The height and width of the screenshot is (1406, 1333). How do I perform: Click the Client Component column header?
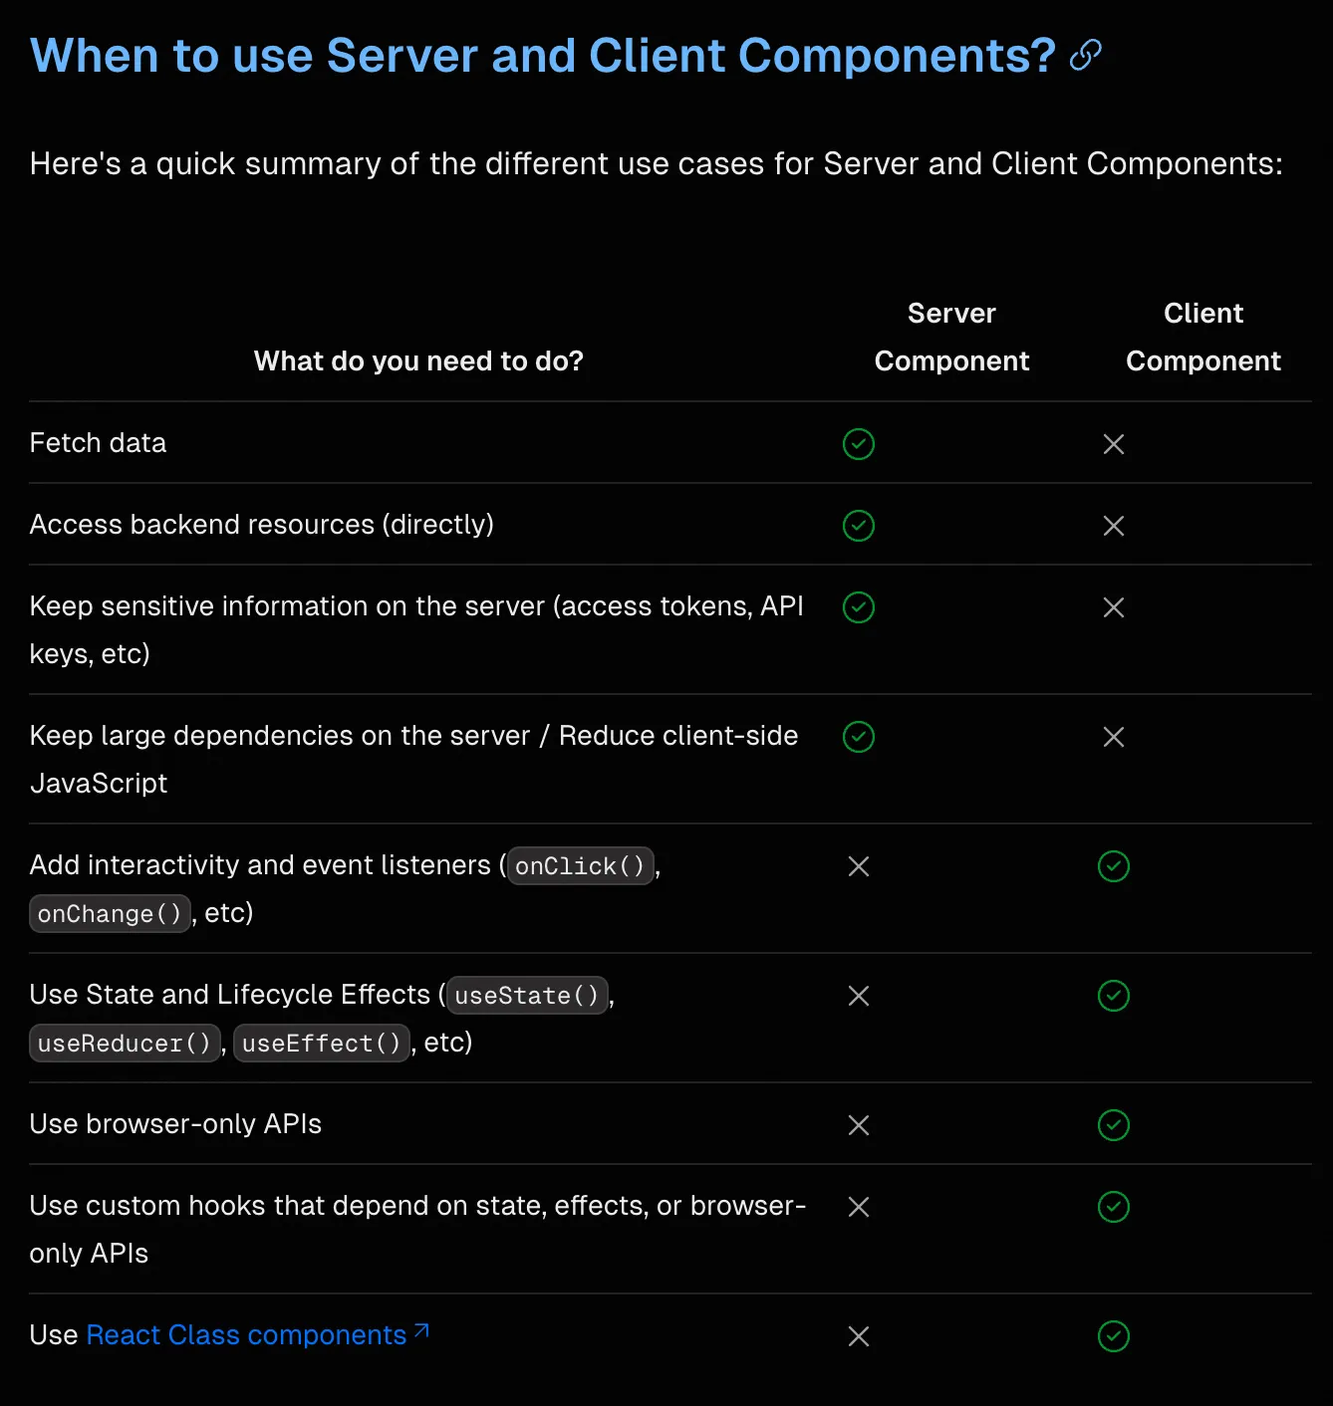tap(1203, 337)
